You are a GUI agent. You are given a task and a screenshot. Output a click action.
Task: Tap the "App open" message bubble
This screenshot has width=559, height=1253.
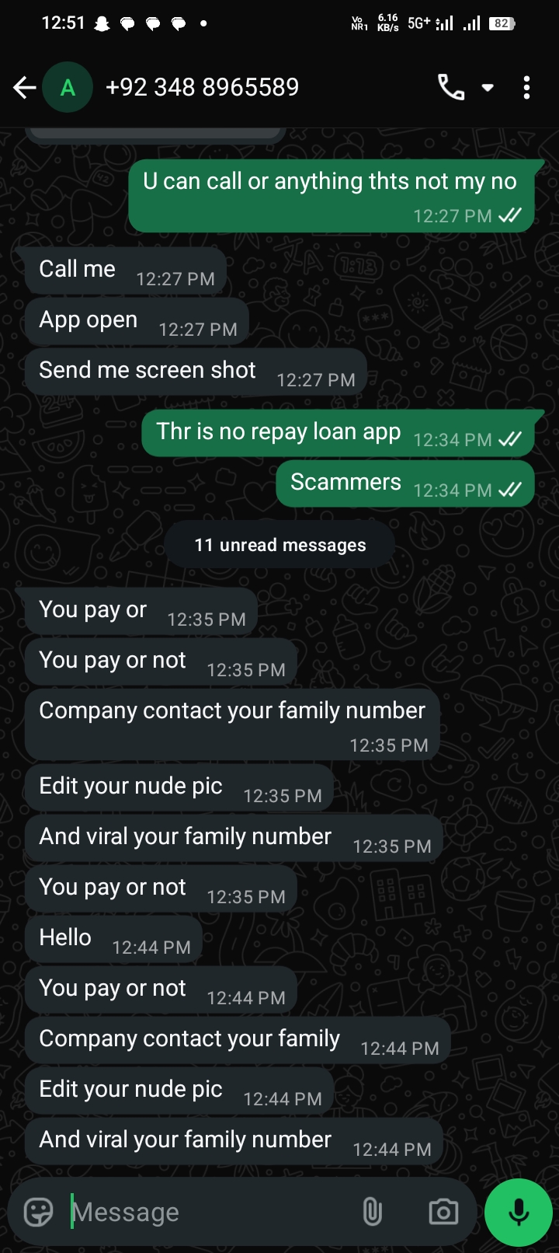tap(137, 321)
